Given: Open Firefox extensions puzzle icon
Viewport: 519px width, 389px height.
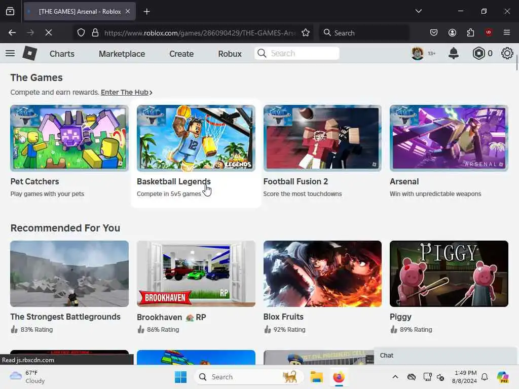Looking at the screenshot, I should [470, 32].
